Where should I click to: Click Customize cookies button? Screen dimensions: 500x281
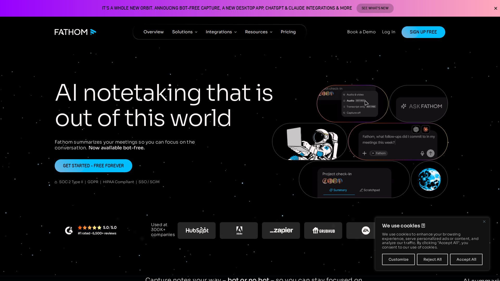coord(398,259)
